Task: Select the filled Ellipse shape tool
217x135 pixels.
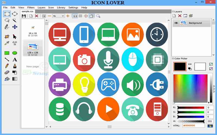Action: (x=15, y=53)
